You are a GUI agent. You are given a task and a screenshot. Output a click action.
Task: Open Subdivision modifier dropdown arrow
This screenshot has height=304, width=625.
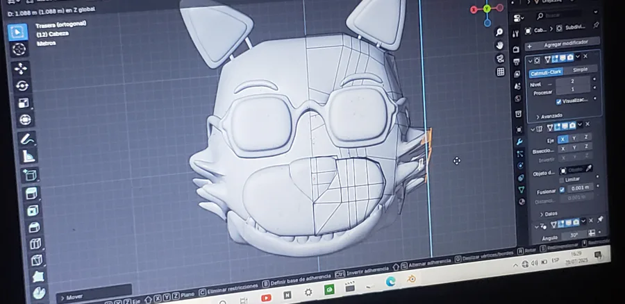pos(578,57)
